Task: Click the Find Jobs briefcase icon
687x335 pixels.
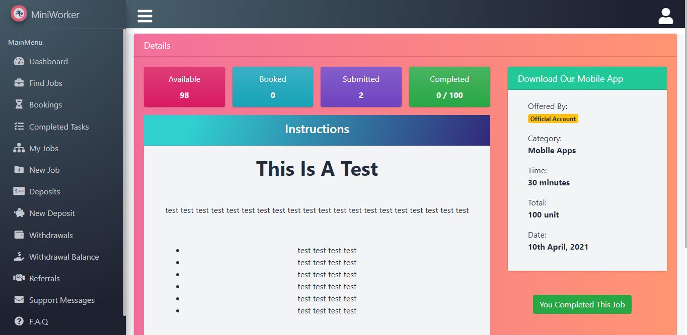Action: (x=19, y=83)
